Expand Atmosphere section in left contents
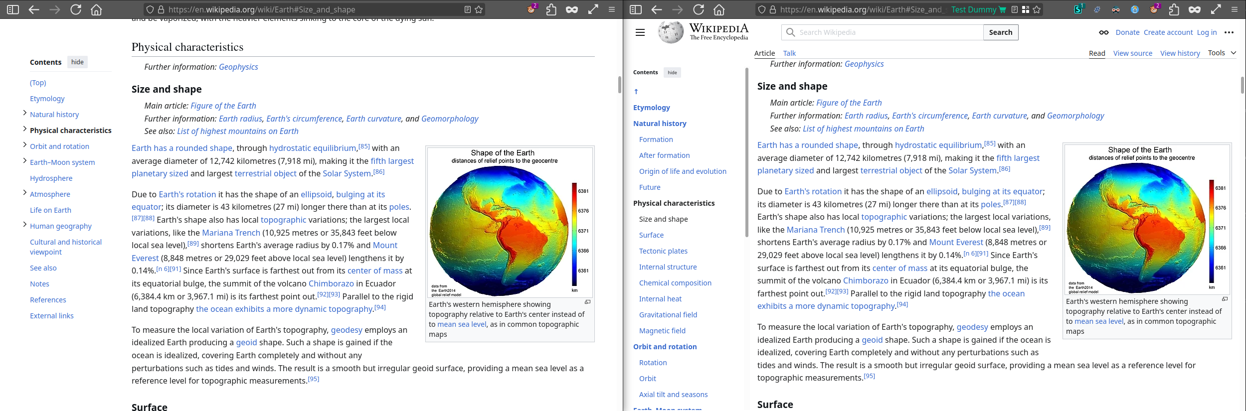Image resolution: width=1246 pixels, height=411 pixels. coord(25,193)
